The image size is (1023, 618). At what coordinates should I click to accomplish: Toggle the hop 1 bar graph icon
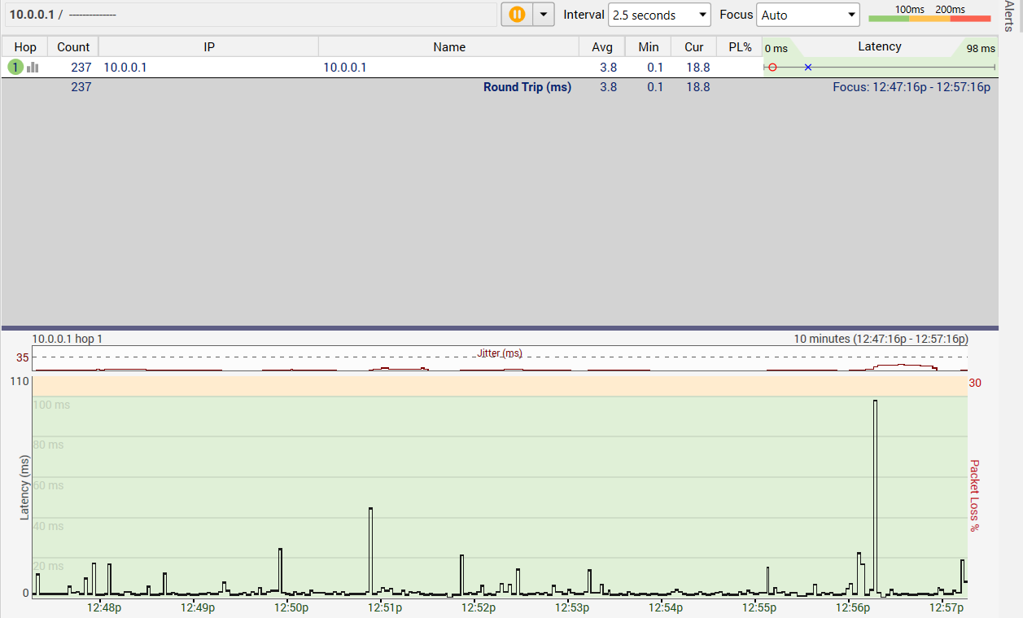pyautogui.click(x=33, y=68)
